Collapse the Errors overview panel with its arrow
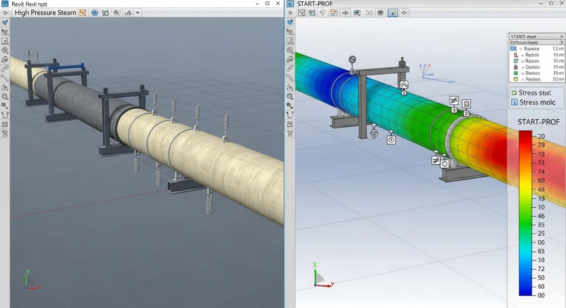Image resolution: width=566 pixels, height=308 pixels. (x=561, y=42)
